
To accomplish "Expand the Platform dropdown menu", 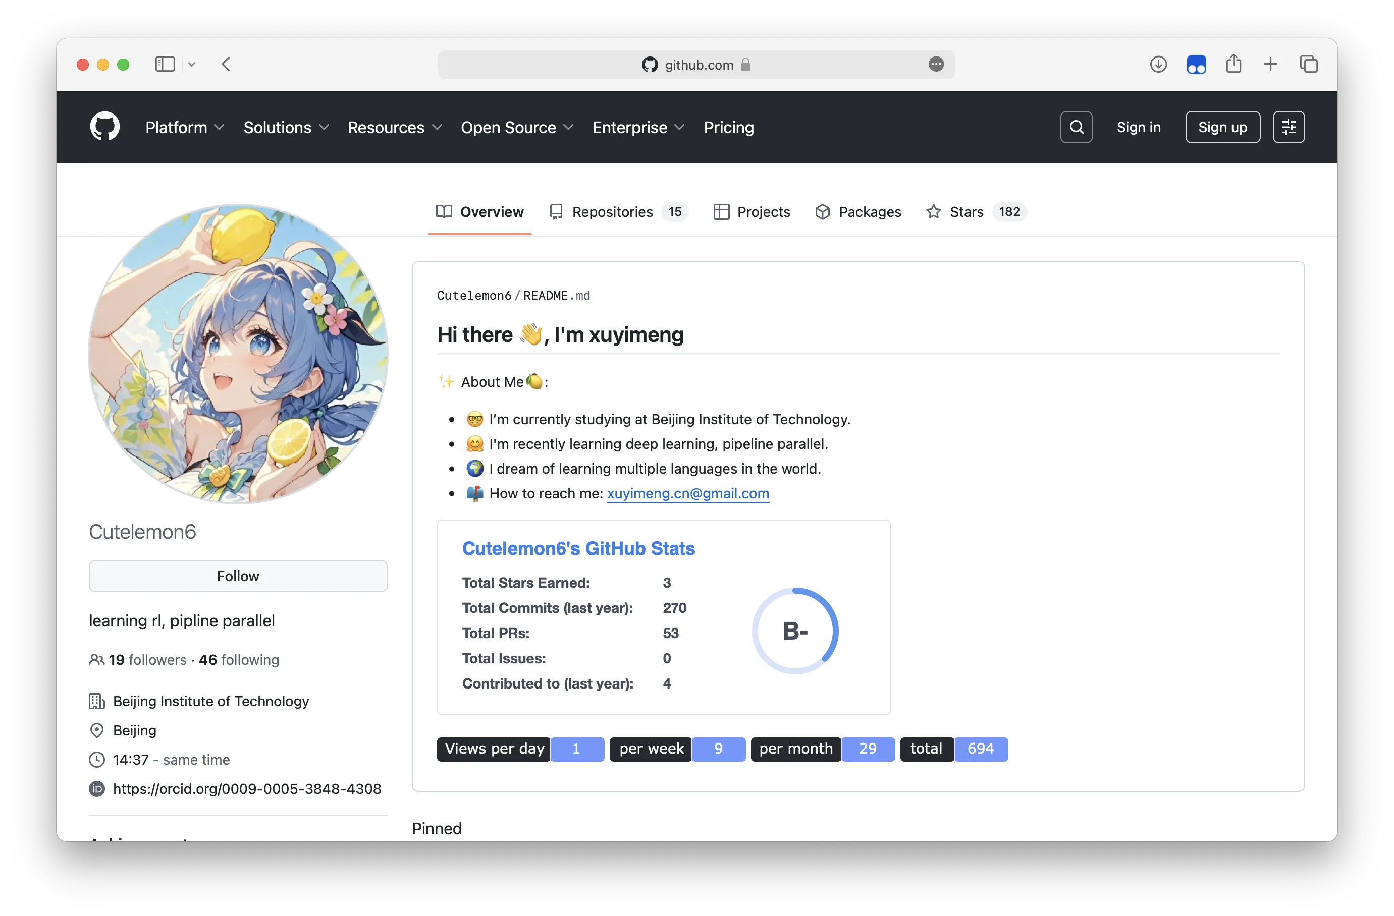I will [185, 128].
